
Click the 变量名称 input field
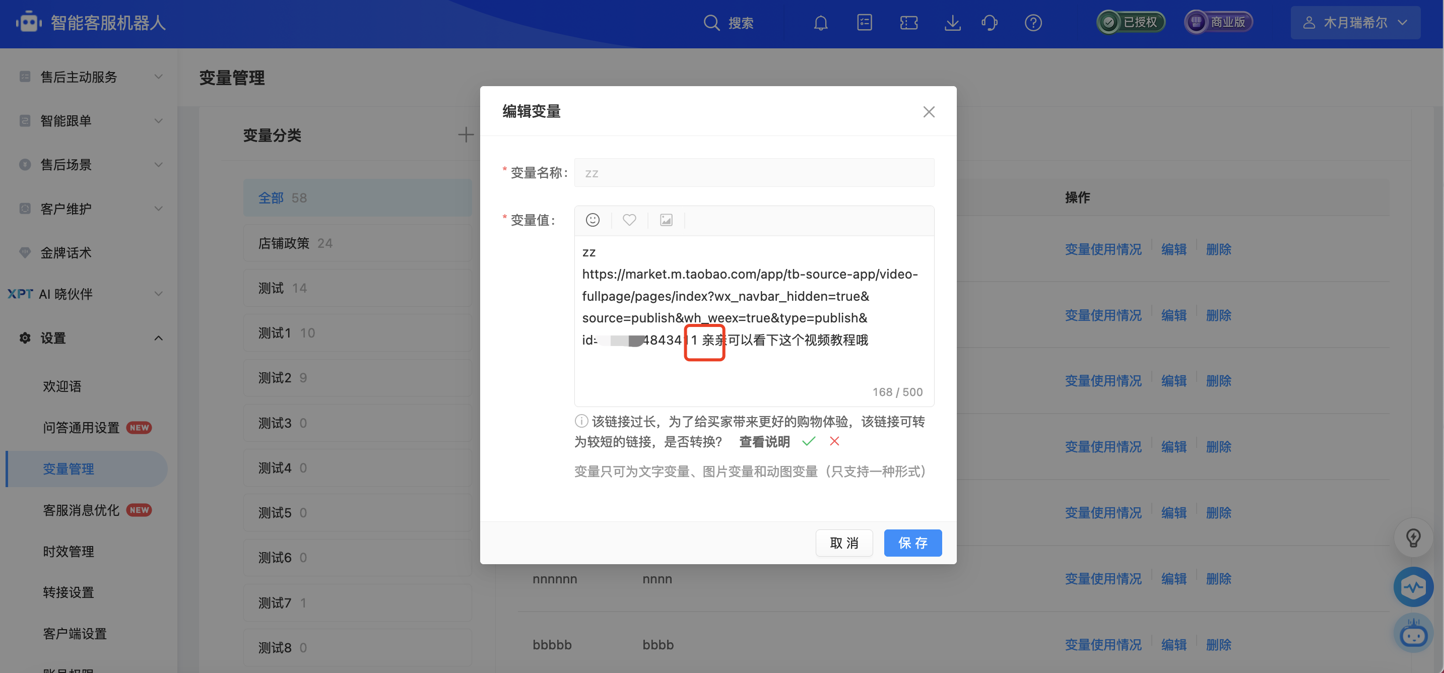754,173
